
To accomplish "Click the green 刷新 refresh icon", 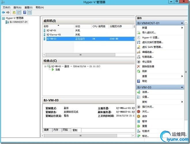I will [x=139, y=71].
